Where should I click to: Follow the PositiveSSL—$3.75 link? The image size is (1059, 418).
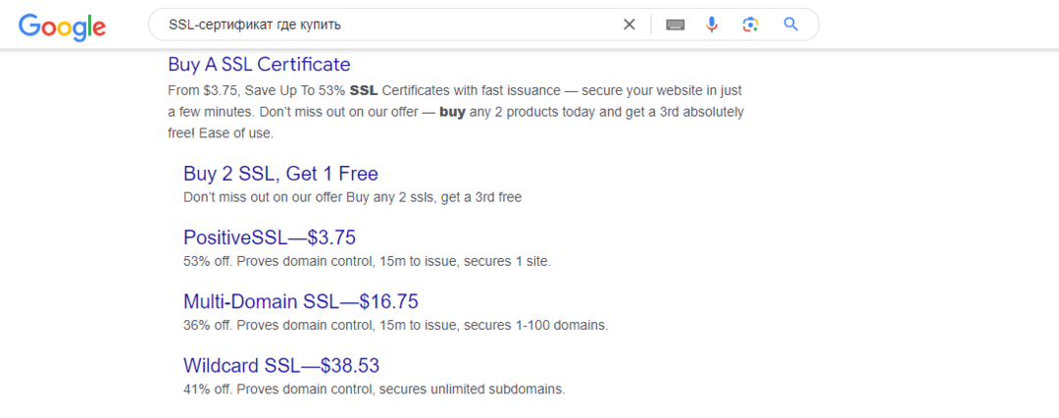coord(269,237)
